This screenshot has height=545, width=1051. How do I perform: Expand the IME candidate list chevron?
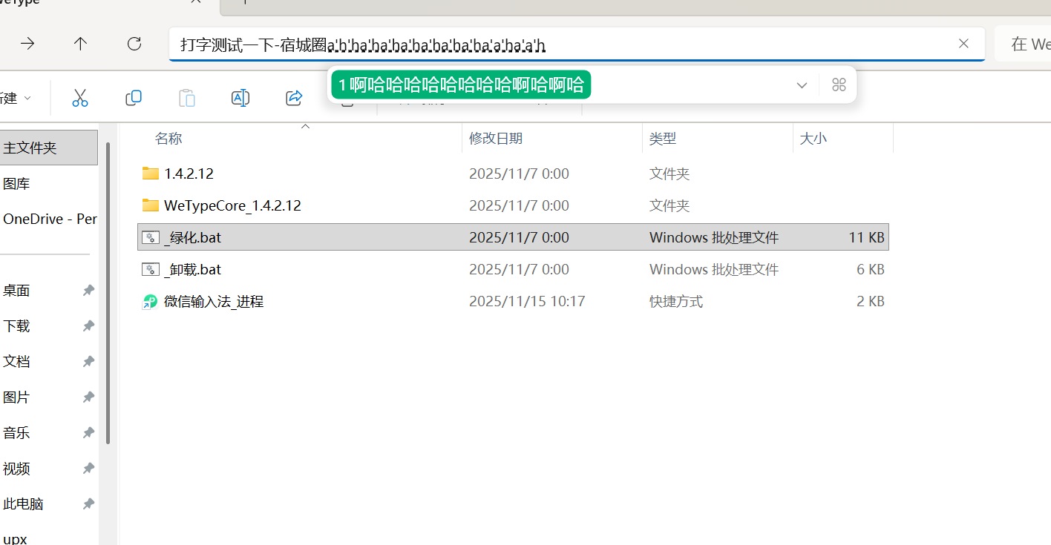tap(802, 85)
